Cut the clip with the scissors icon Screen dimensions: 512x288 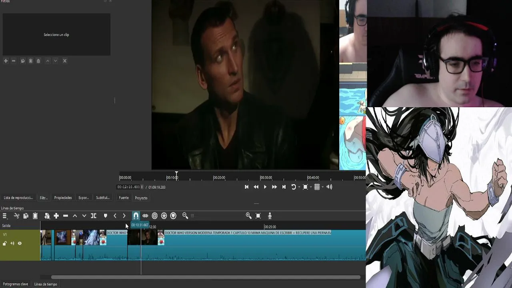click(x=16, y=216)
